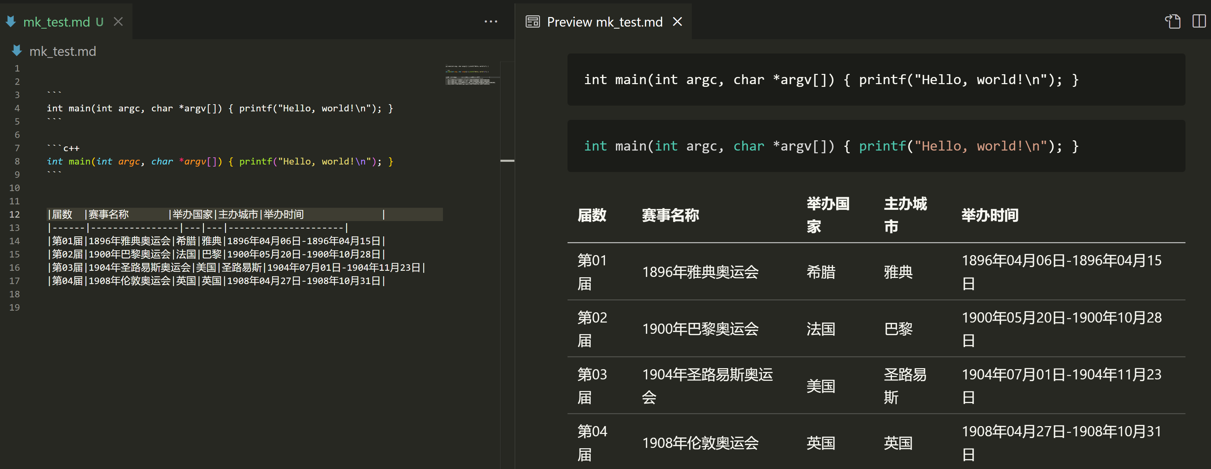Screen dimensions: 1211x469
Task: Close the Preview mk_test.md tab
Action: 678,22
